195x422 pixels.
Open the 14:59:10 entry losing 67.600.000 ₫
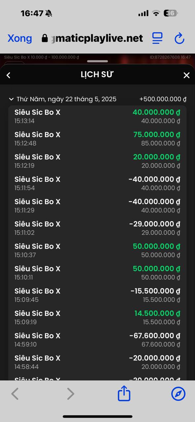click(x=97, y=340)
